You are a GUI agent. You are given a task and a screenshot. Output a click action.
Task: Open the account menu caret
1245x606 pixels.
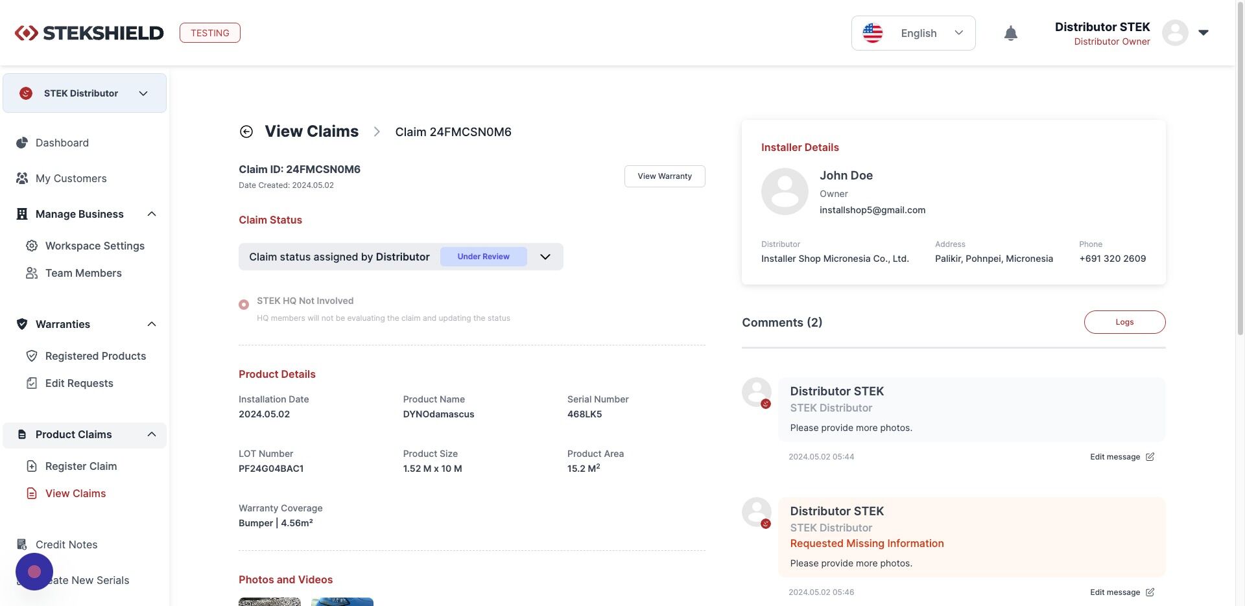[1203, 32]
